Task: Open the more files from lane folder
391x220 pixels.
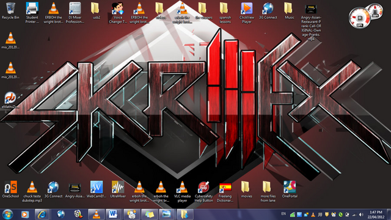Action: pos(268,191)
